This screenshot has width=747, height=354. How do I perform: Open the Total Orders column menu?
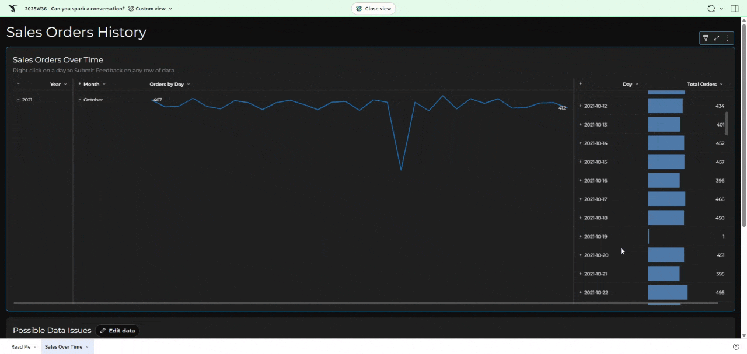[721, 84]
